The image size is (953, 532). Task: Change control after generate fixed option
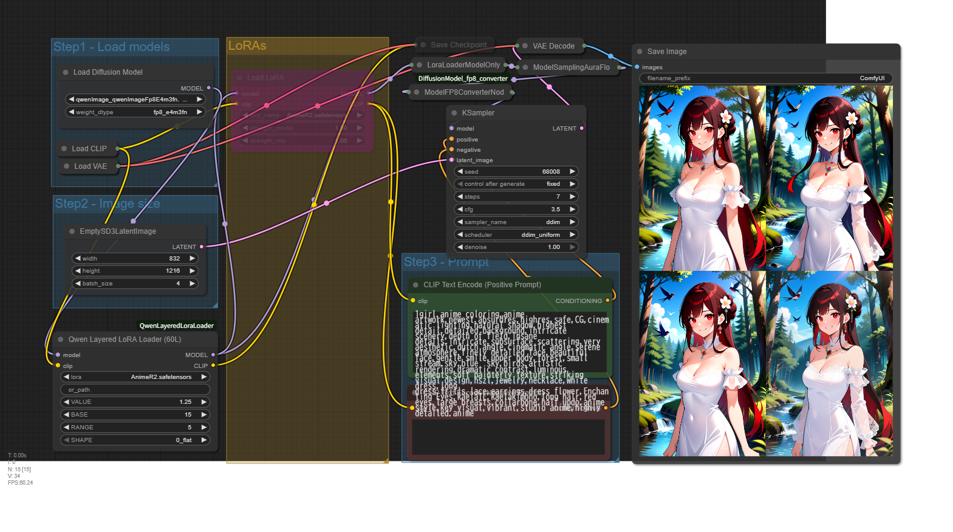click(516, 184)
